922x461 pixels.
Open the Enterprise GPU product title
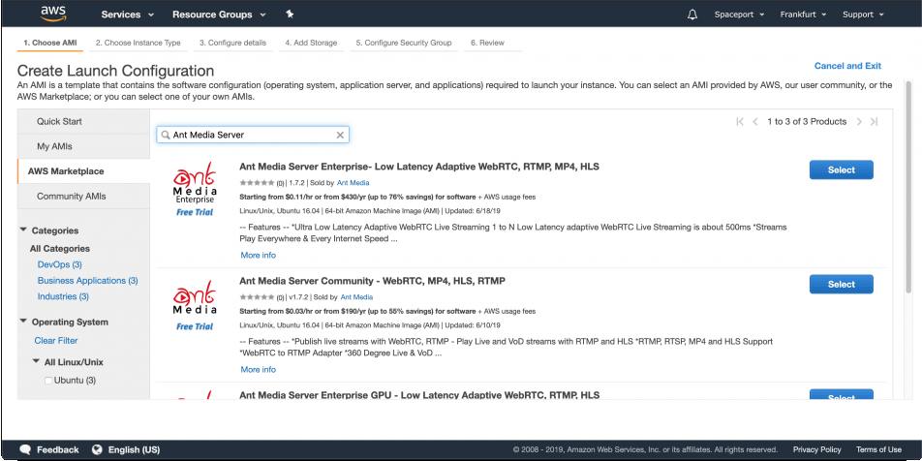point(419,394)
